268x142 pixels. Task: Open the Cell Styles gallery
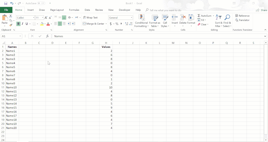pyautogui.click(x=165, y=21)
